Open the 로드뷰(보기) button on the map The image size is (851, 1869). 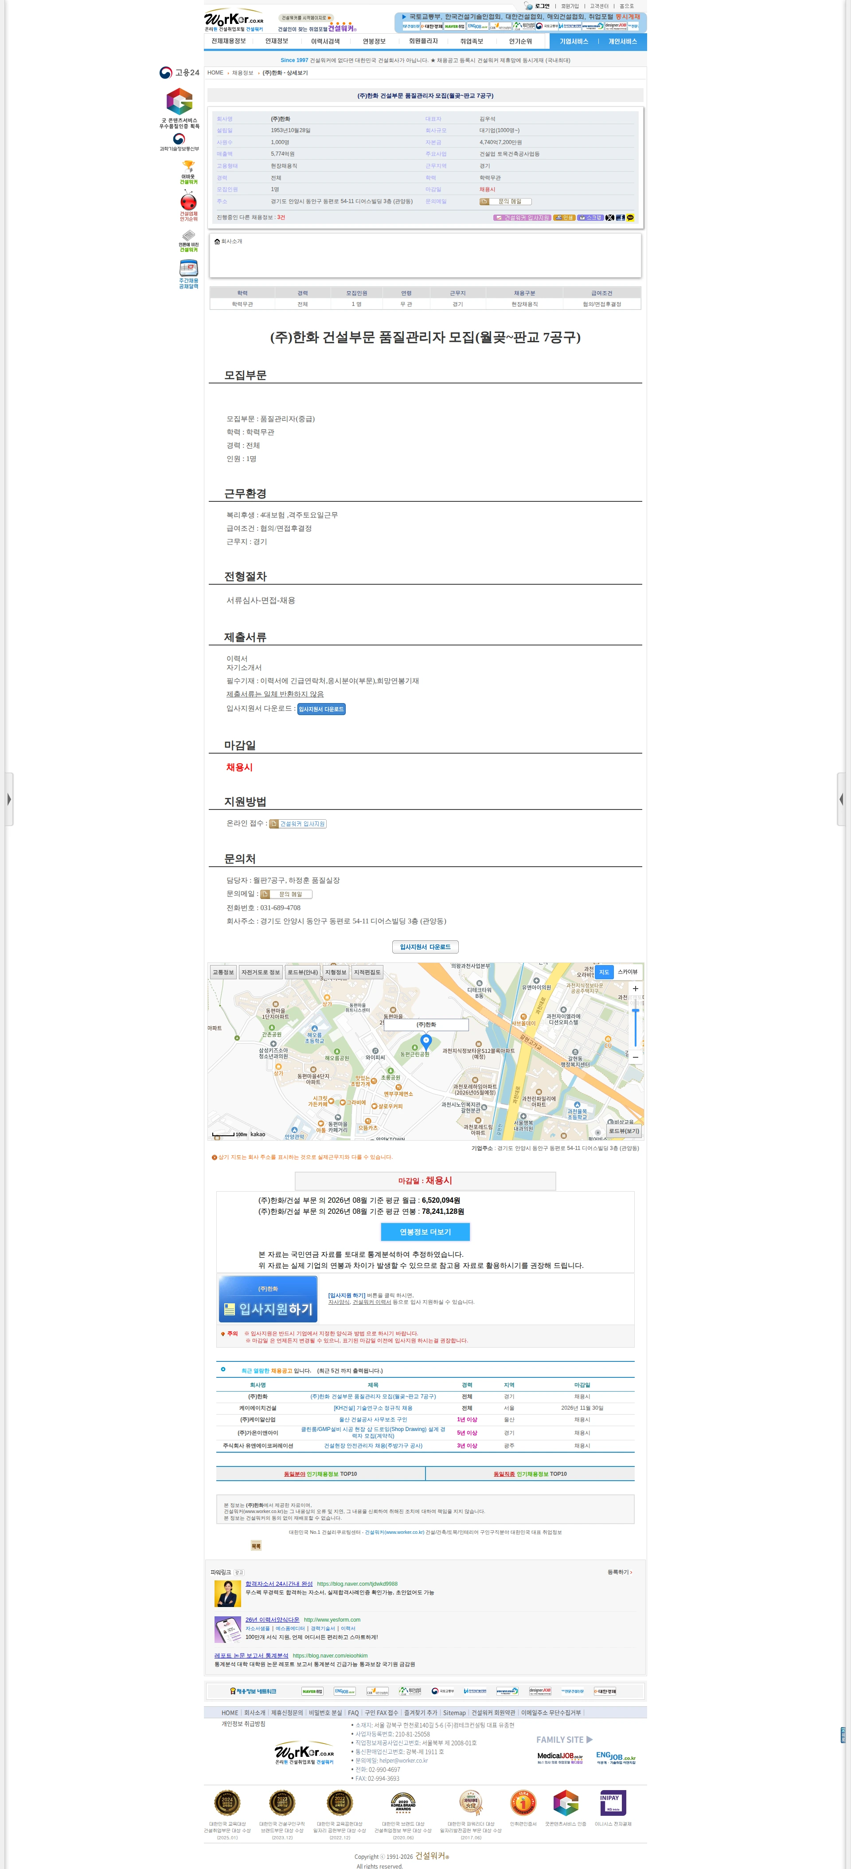[x=624, y=1131]
